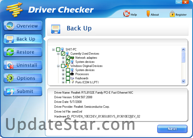This screenshot has height=138, width=193.
Task: Select the Network adapters tree label
Action: pos(86,58)
